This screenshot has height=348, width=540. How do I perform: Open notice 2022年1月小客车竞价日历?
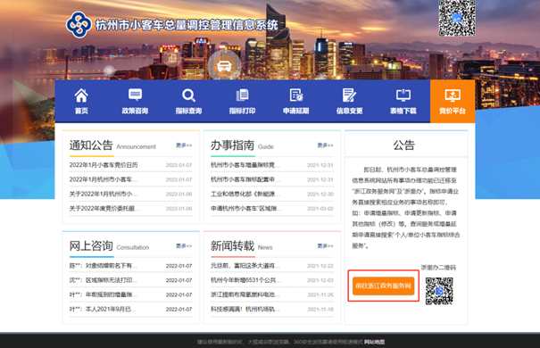(x=104, y=165)
